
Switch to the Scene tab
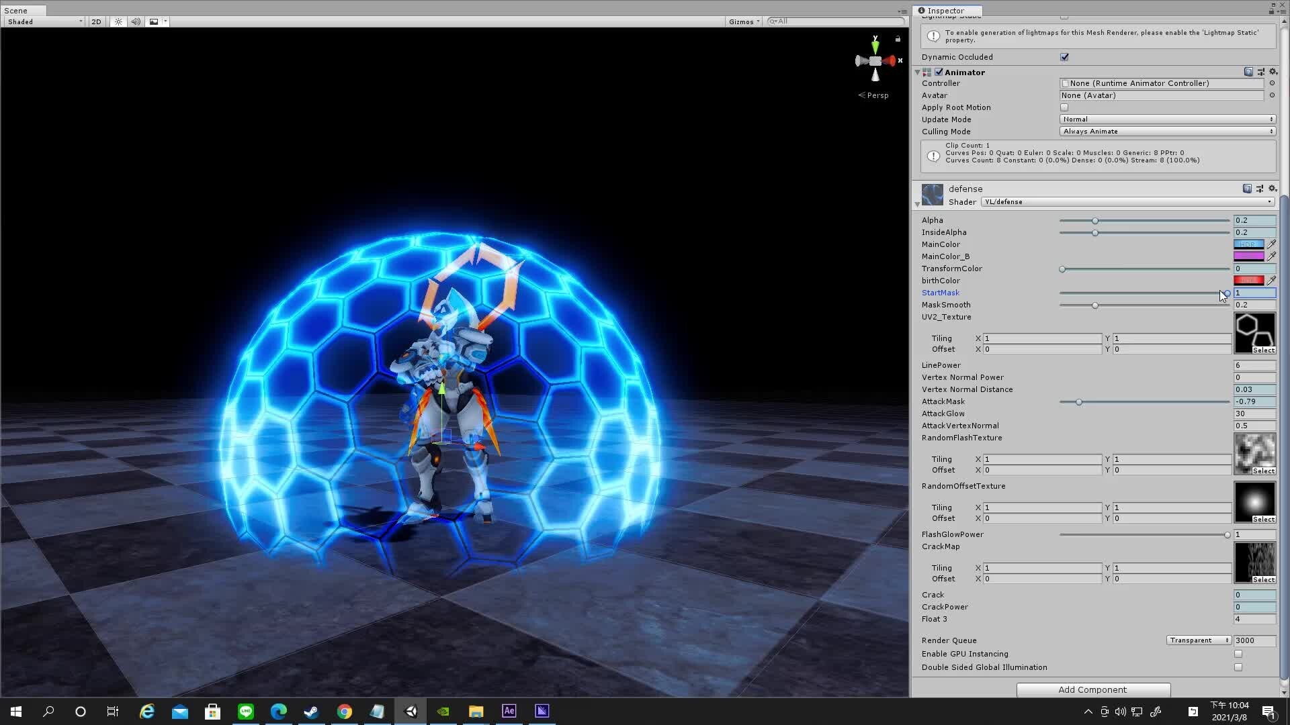pyautogui.click(x=21, y=10)
